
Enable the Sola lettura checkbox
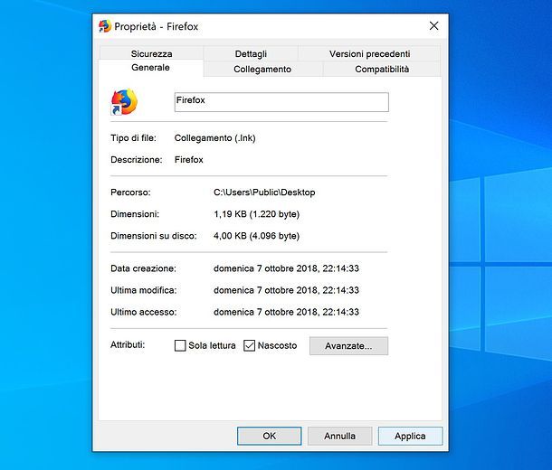[x=180, y=345]
